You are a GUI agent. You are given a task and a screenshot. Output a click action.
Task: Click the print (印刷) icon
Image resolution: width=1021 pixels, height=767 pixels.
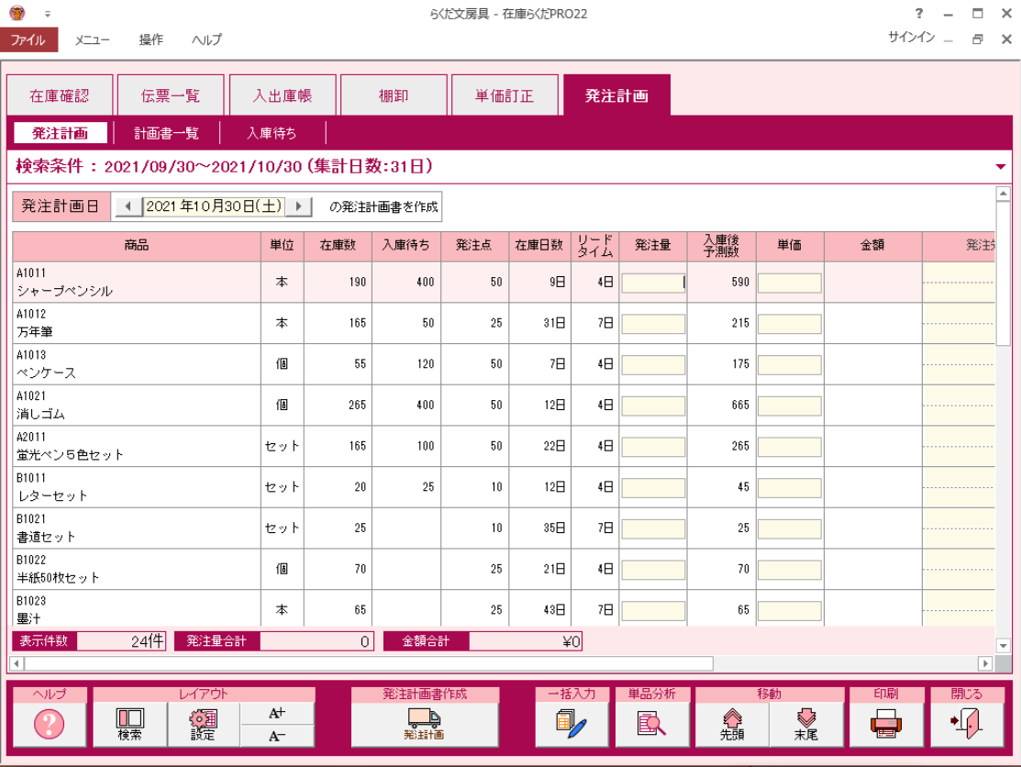tap(886, 724)
